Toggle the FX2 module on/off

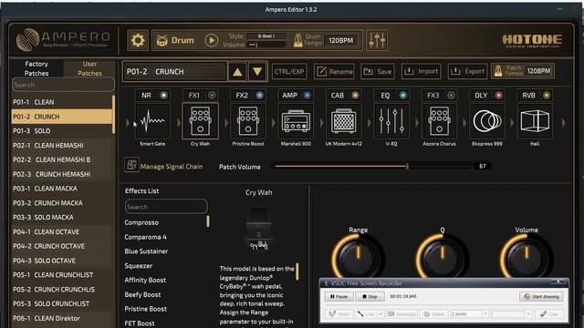[259, 95]
